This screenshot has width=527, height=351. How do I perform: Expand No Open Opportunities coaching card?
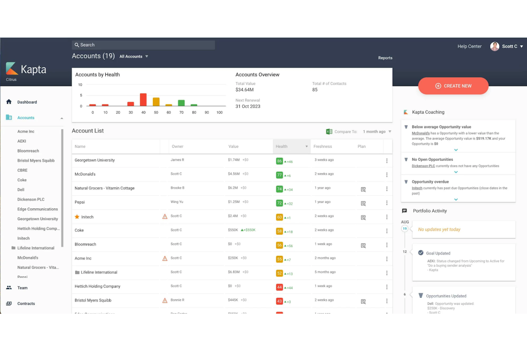pos(456,172)
